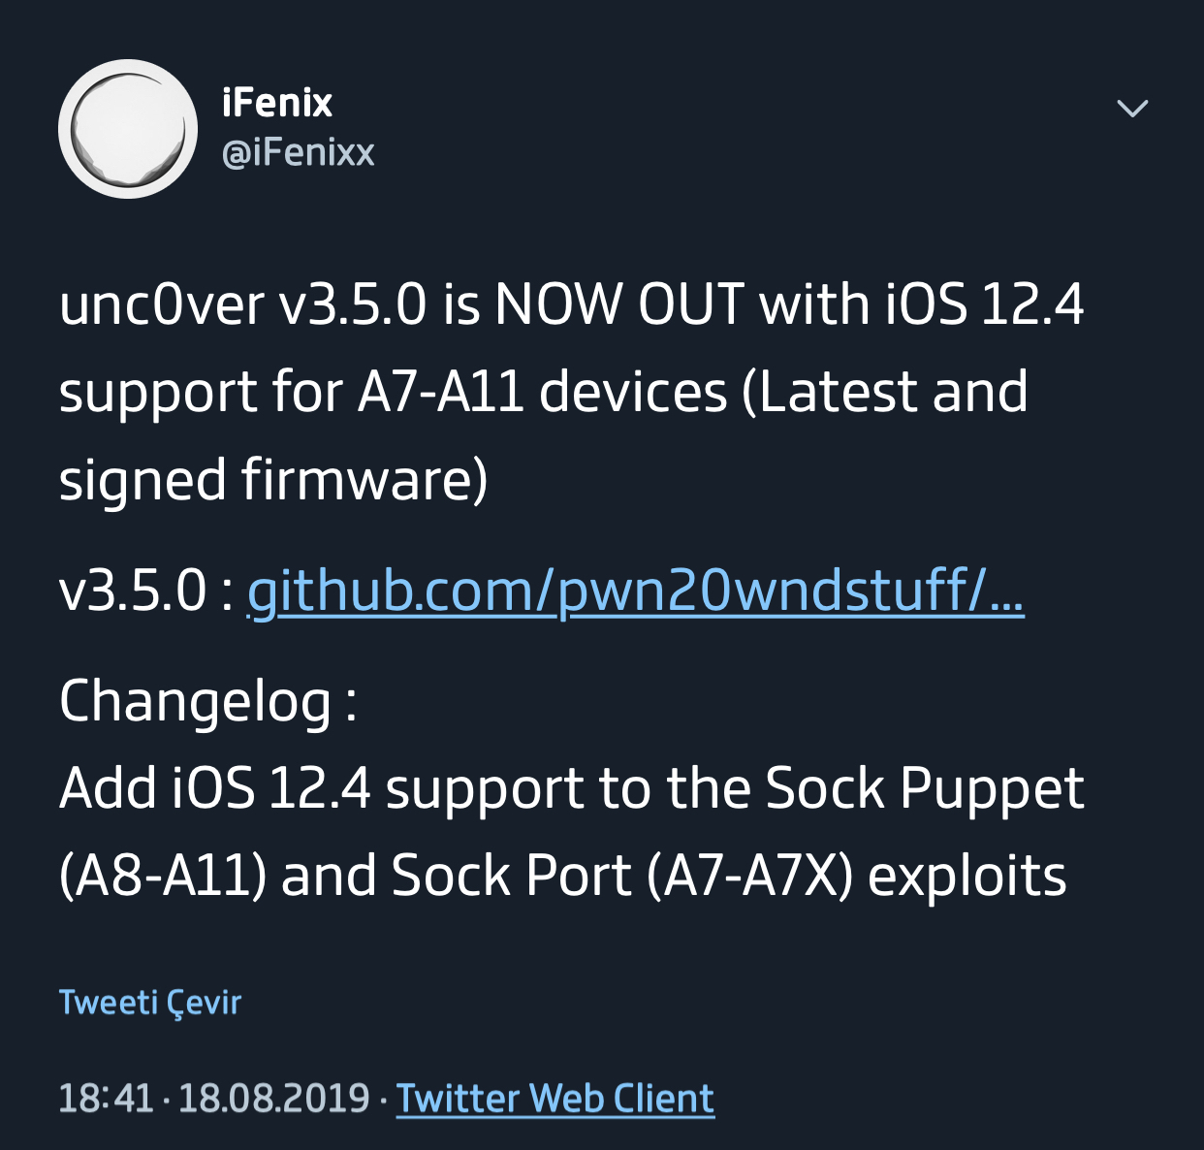This screenshot has height=1150, width=1204.
Task: Click the iFenix display name
Action: (x=277, y=103)
